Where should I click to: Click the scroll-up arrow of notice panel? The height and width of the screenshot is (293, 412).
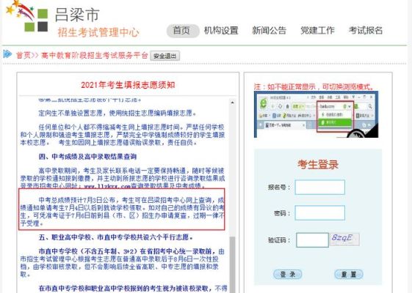pyautogui.click(x=232, y=103)
